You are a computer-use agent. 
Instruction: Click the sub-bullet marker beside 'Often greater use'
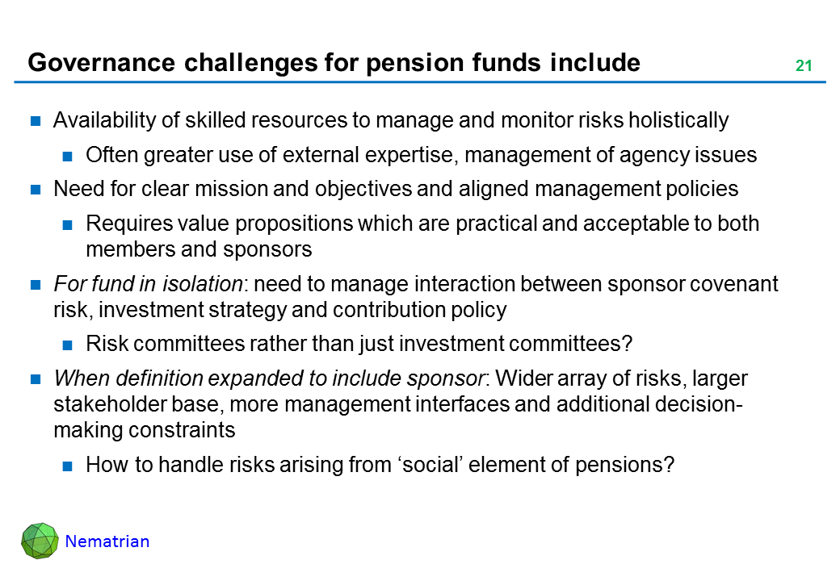[x=68, y=156]
